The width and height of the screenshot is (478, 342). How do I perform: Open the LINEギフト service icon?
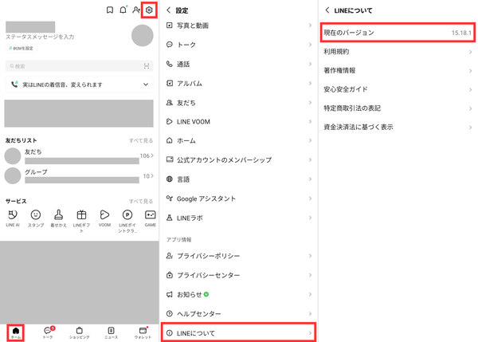81,221
